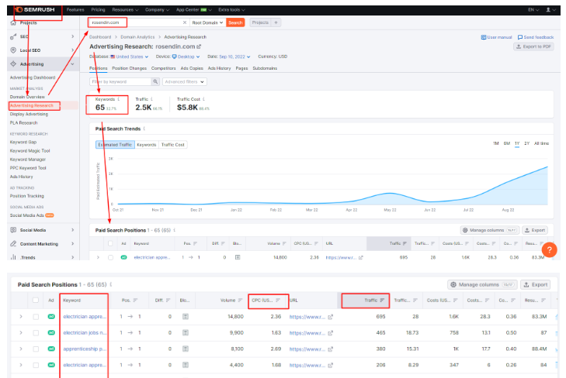Click the Send feedback link

click(536, 37)
